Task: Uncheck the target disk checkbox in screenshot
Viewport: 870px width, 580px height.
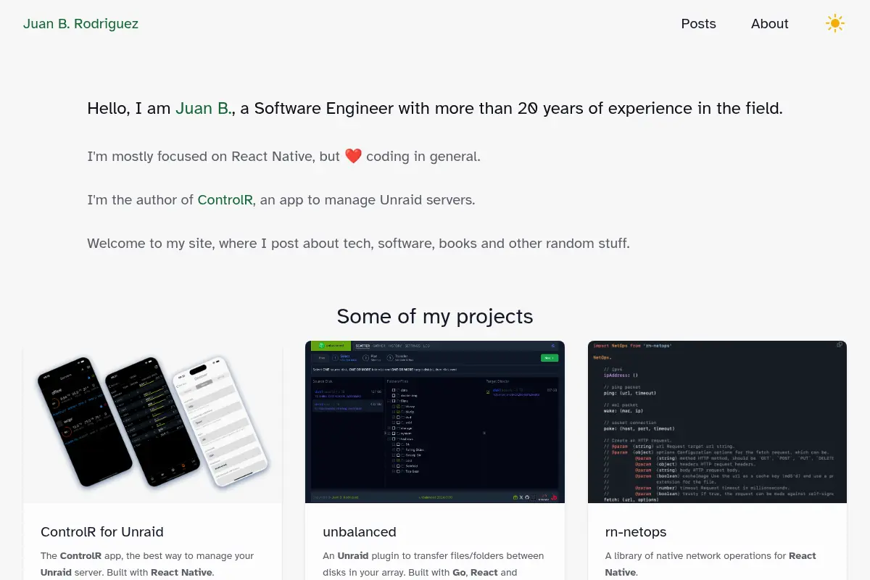Action: [488, 392]
